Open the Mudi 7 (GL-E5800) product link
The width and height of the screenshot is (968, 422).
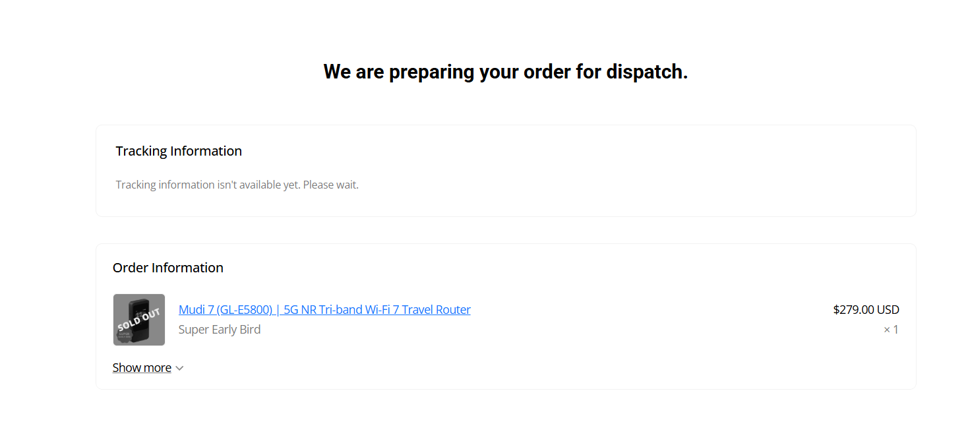tap(324, 309)
